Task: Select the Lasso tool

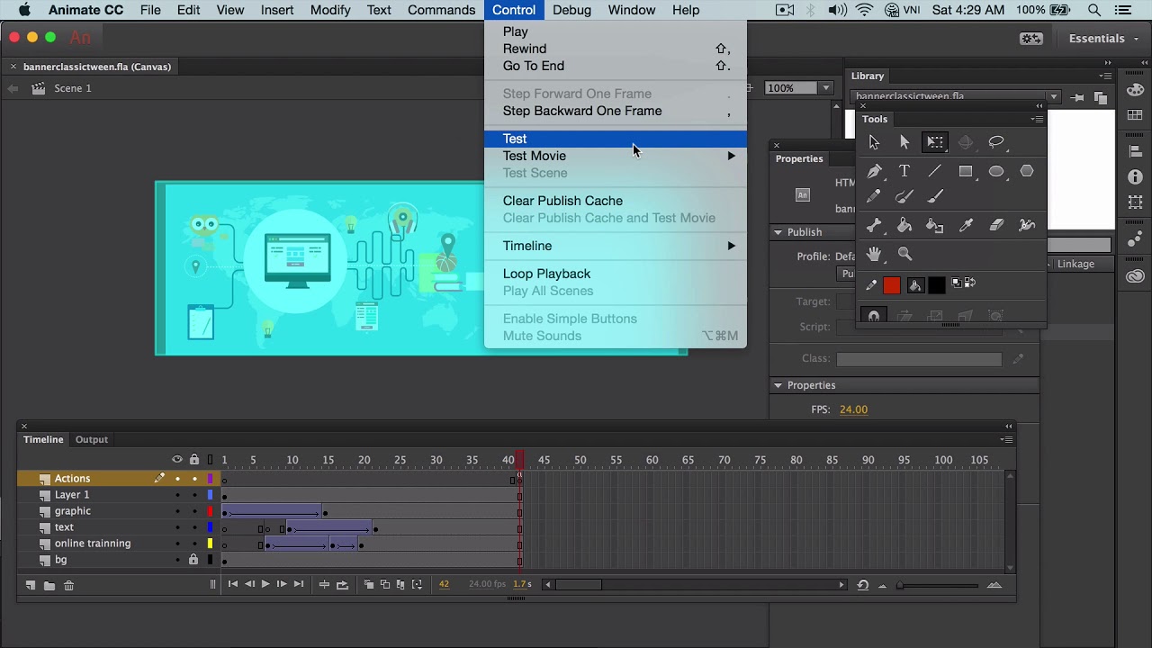Action: click(x=996, y=142)
